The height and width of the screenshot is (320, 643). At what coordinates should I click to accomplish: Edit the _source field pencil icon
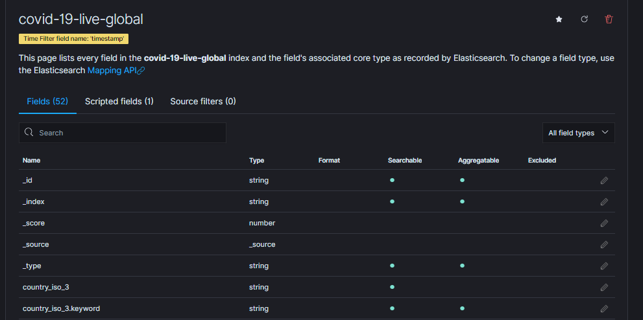604,245
